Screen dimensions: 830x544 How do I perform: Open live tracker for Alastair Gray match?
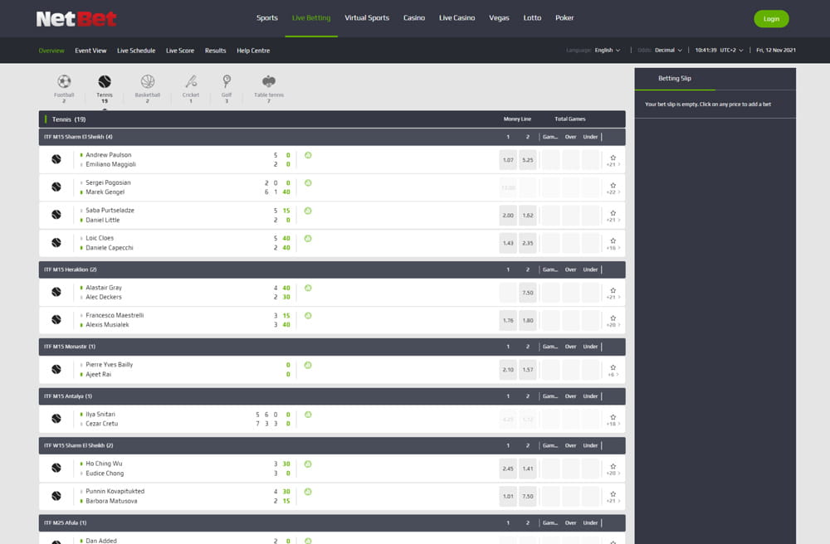tap(308, 288)
